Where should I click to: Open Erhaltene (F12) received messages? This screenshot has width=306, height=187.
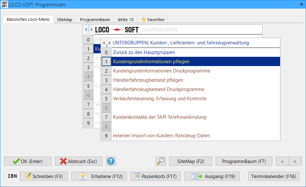coord(99,176)
